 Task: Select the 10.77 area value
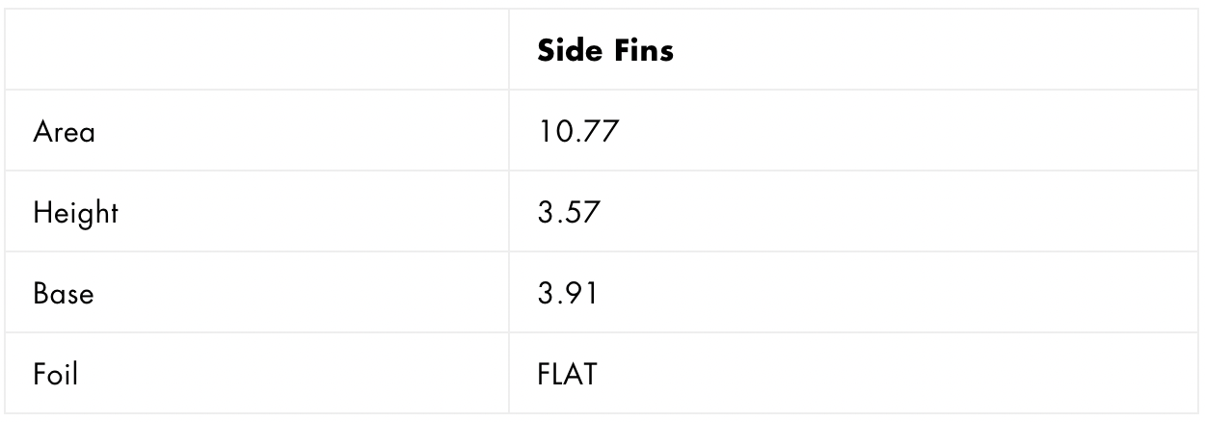click(x=576, y=132)
